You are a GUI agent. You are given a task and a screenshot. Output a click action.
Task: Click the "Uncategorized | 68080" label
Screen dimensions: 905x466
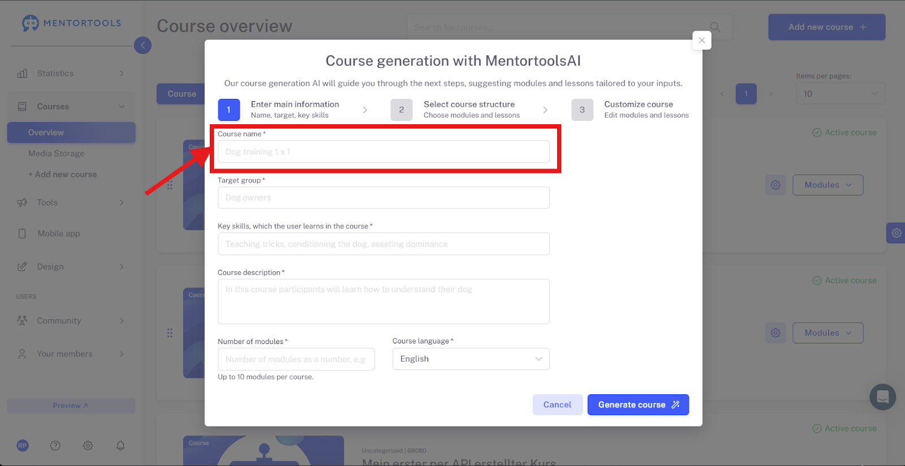[394, 451]
